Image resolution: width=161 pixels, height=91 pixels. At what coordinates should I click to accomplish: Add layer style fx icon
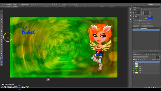click(x=147, y=87)
